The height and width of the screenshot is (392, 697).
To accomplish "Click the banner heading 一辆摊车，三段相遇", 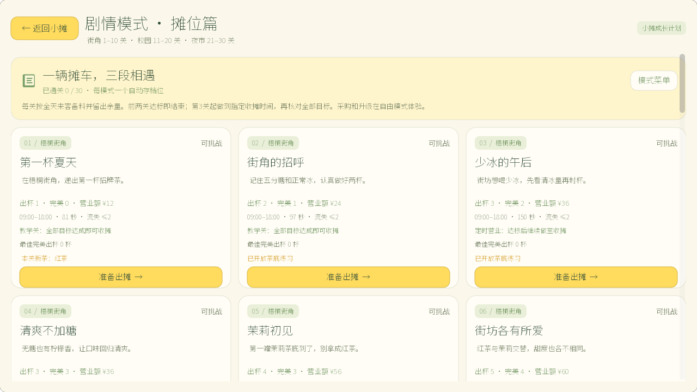I will click(x=99, y=75).
